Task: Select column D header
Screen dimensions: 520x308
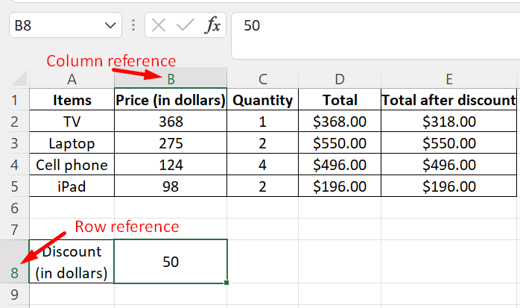Action: point(340,79)
